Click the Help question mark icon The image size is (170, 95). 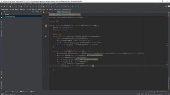79,7
